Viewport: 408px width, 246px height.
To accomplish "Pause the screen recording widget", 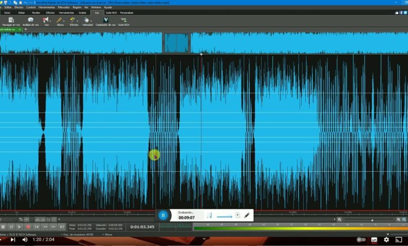I will pos(163,215).
